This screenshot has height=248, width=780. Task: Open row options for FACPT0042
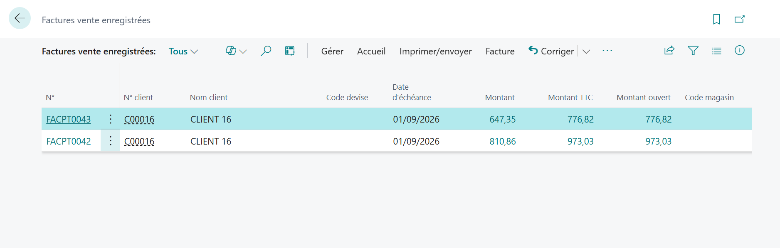[111, 141]
